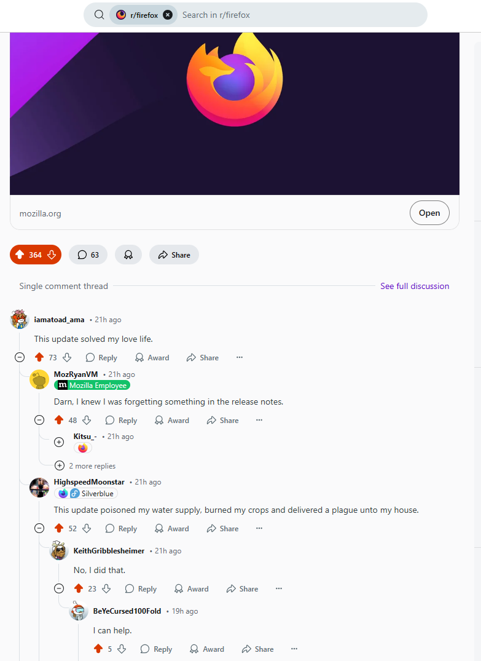The image size is (481, 661).
Task: Collapse iamatoad_ama's comment thread
Action: pos(20,357)
